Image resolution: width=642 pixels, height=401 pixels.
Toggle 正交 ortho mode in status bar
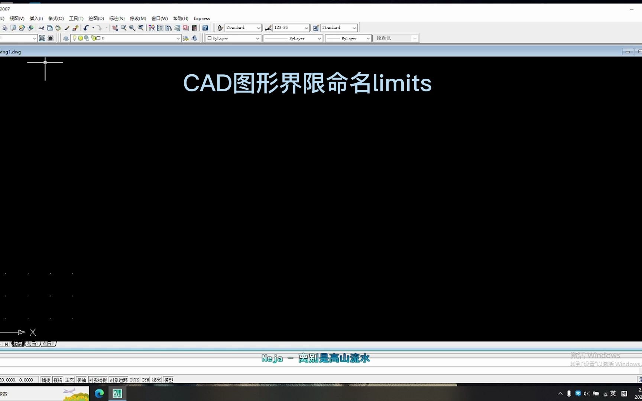[69, 379]
